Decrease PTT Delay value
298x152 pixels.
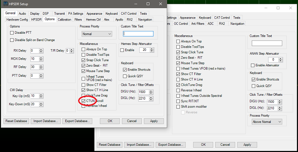tap(41, 77)
